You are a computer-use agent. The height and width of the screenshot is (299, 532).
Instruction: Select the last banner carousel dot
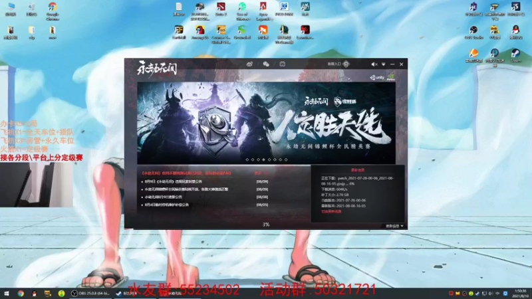(x=286, y=159)
